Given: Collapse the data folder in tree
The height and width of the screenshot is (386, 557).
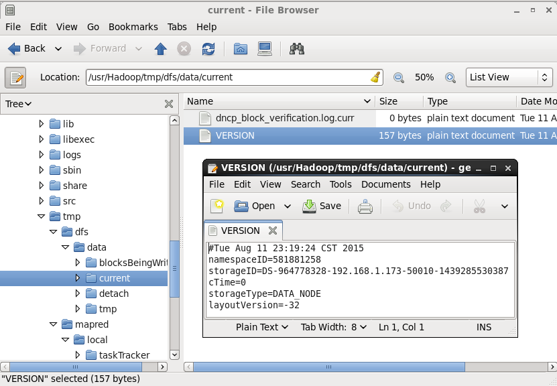Looking at the screenshot, I should point(66,247).
